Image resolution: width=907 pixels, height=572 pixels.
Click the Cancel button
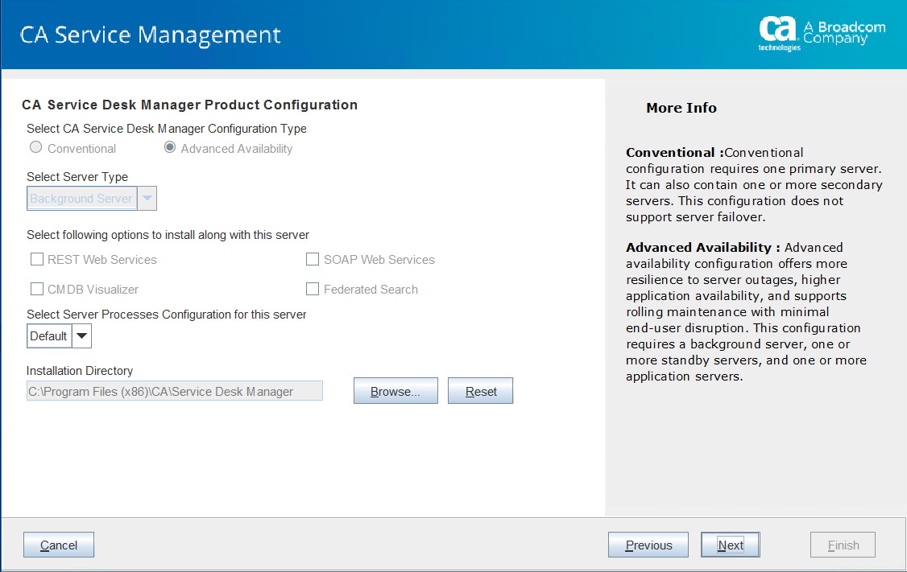point(59,545)
